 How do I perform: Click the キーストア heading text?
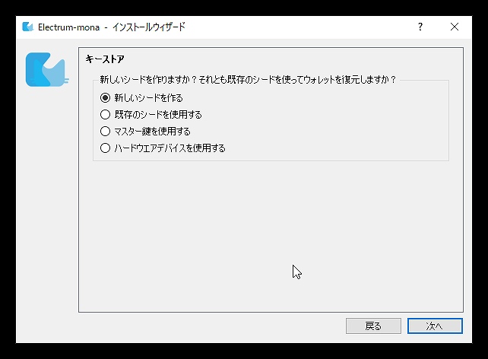pyautogui.click(x=105, y=59)
